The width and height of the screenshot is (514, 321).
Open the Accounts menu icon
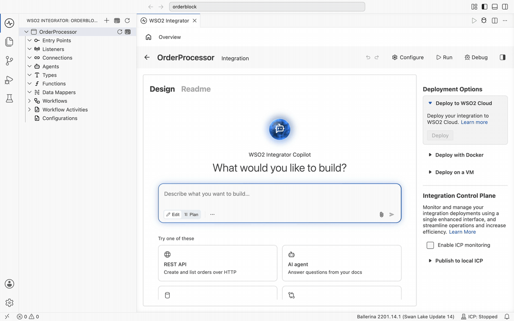[x=9, y=284]
